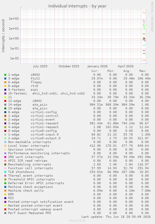Screen dimensions: 155x224
Task: Click the graph title Individual interrupts - by year
Action: (77, 6)
